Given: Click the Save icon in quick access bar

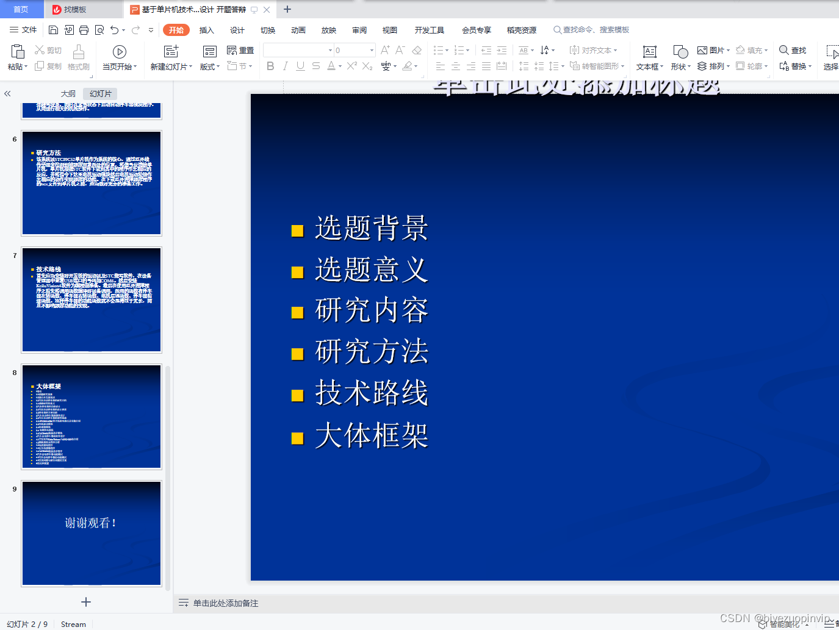Looking at the screenshot, I should pyautogui.click(x=53, y=30).
